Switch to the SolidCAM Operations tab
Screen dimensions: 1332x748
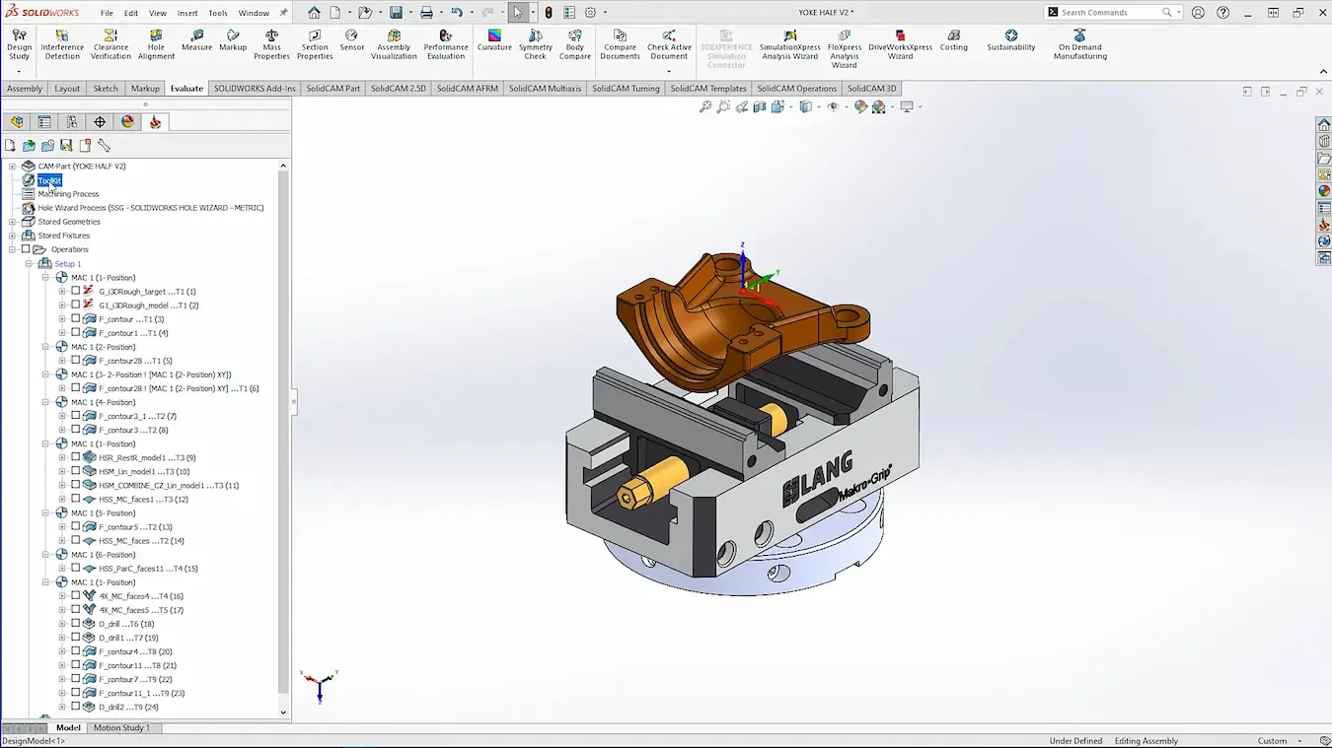(795, 89)
